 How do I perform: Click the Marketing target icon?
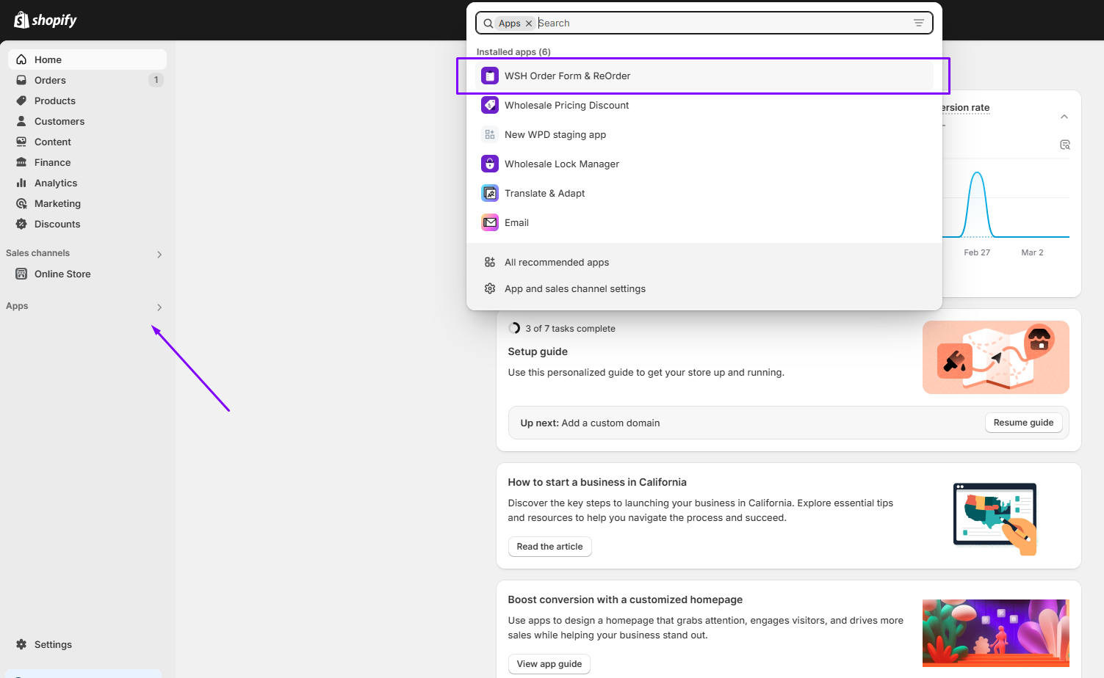(x=21, y=203)
